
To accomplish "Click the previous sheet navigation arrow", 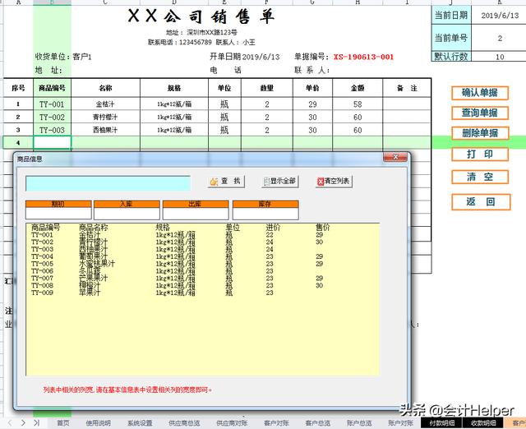I will [x=10, y=423].
